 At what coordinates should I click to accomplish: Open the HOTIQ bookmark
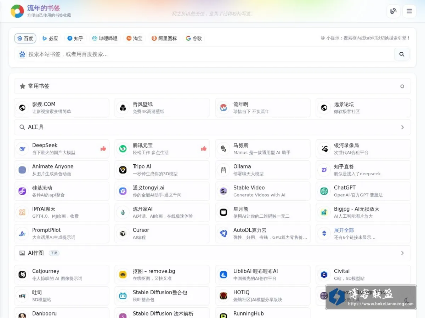pyautogui.click(x=263, y=296)
